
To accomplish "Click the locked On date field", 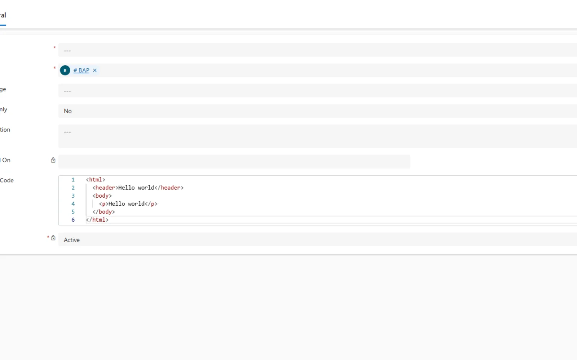I will (234, 162).
